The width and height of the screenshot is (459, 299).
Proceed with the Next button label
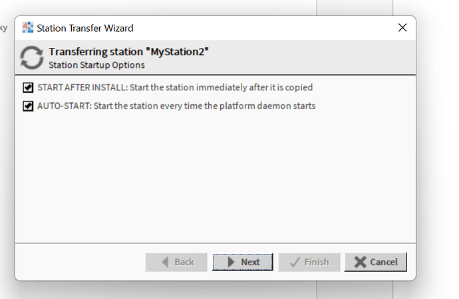click(250, 262)
